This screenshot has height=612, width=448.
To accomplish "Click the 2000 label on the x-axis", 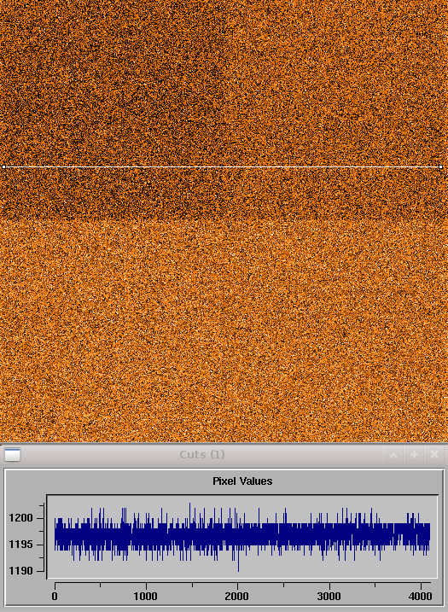I will point(237,597).
